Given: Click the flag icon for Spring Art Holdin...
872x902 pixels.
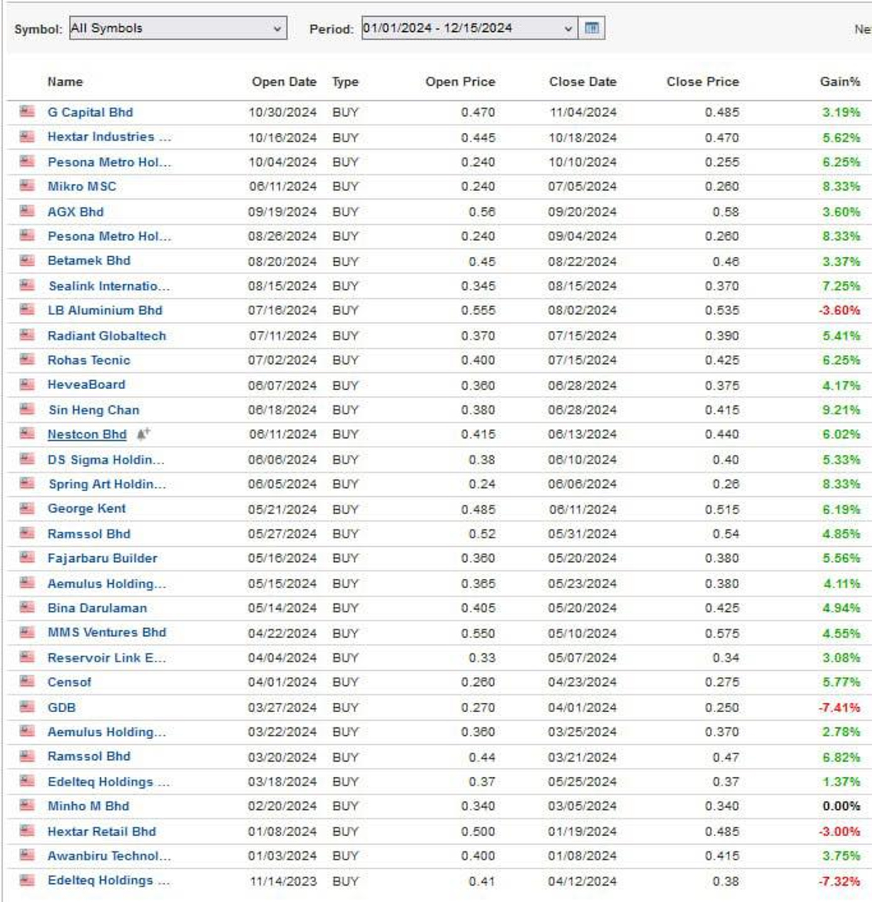Looking at the screenshot, I should (27, 484).
